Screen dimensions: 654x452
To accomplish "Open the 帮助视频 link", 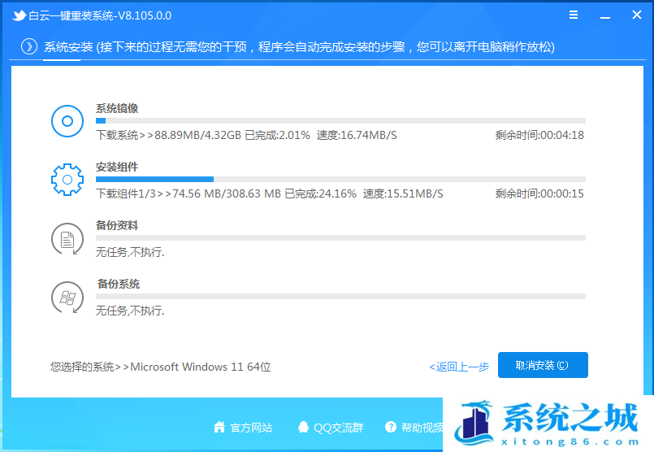I will point(422,428).
